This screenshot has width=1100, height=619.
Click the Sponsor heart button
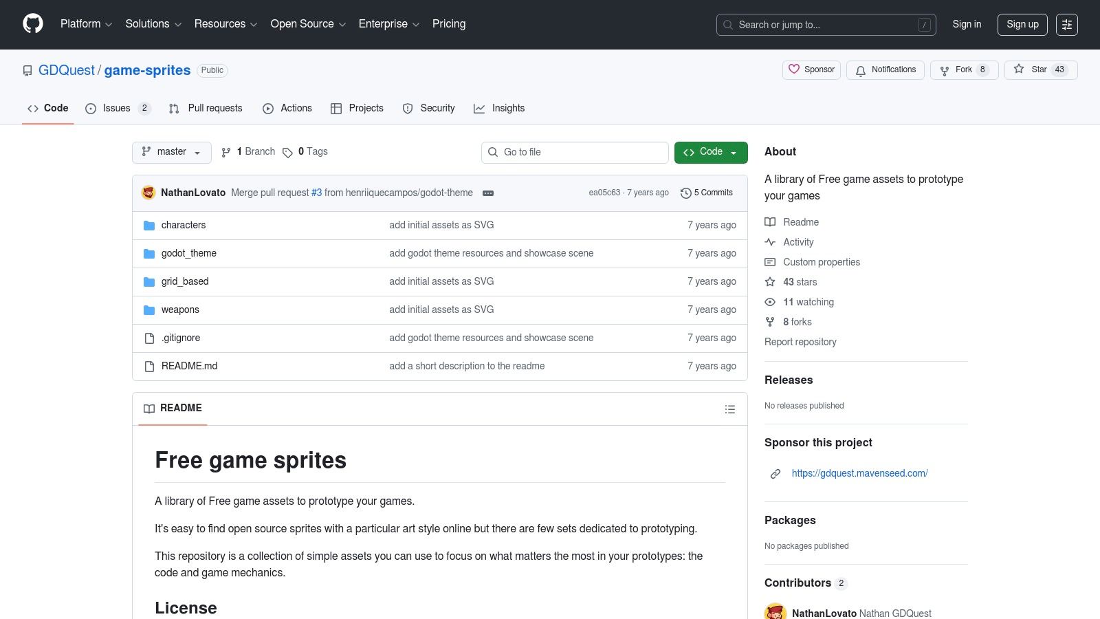[811, 69]
